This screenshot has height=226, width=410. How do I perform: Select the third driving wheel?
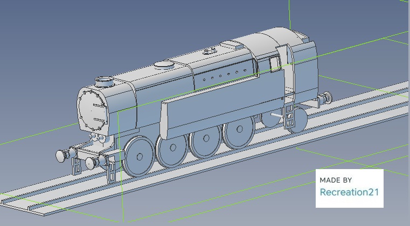204,139
